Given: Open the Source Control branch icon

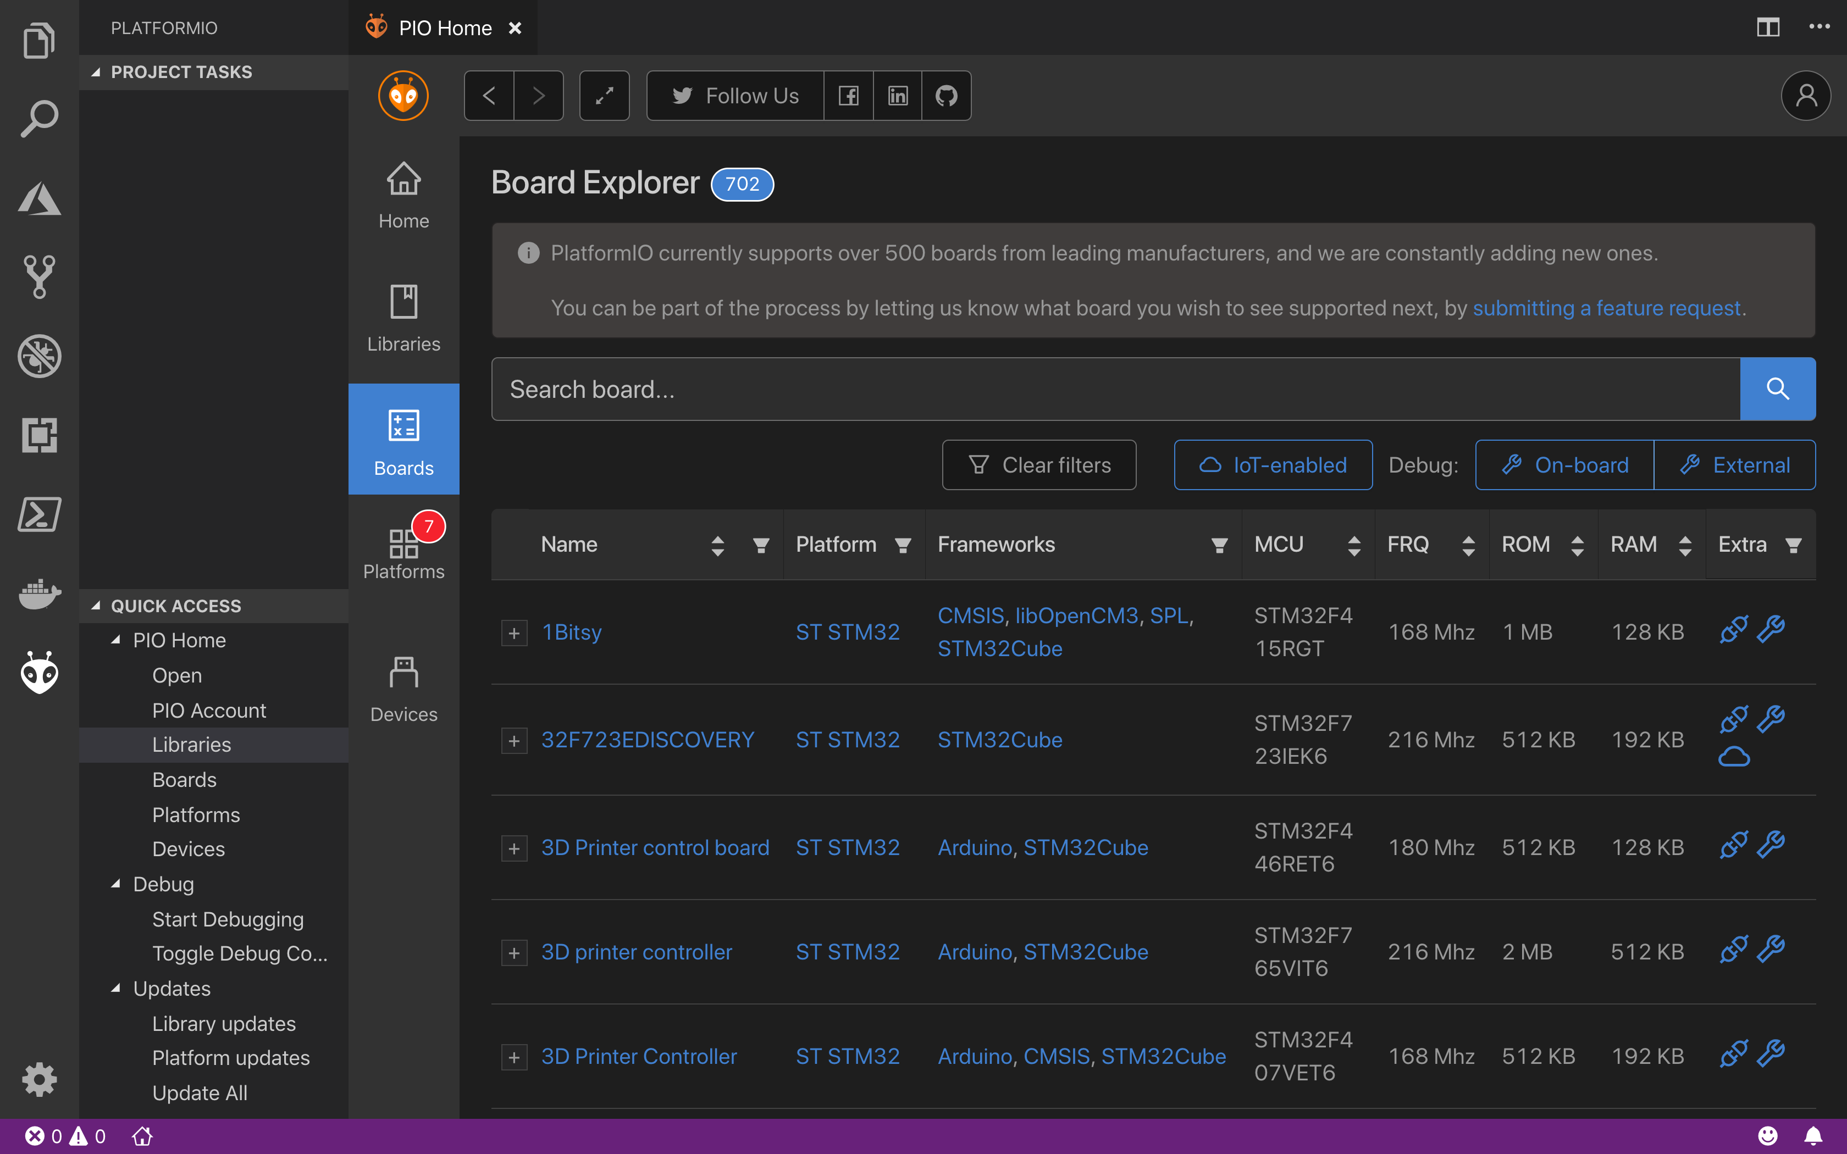Looking at the screenshot, I should pos(40,275).
